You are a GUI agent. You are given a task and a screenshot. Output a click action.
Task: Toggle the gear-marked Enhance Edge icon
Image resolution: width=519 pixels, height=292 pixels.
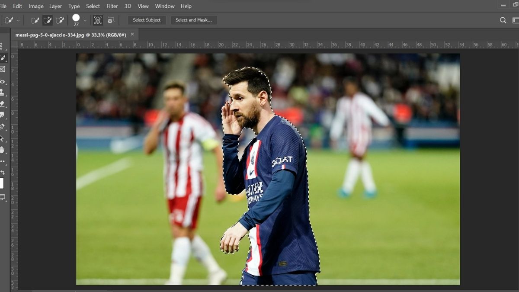click(110, 20)
